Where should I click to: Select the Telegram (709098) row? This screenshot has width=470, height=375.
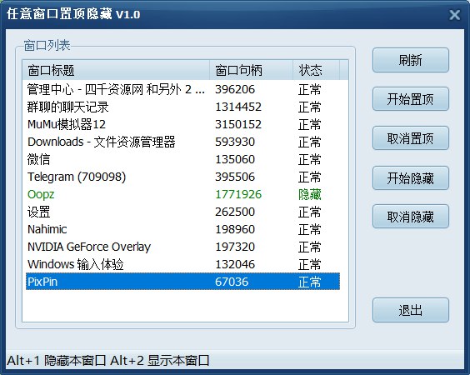click(x=182, y=177)
